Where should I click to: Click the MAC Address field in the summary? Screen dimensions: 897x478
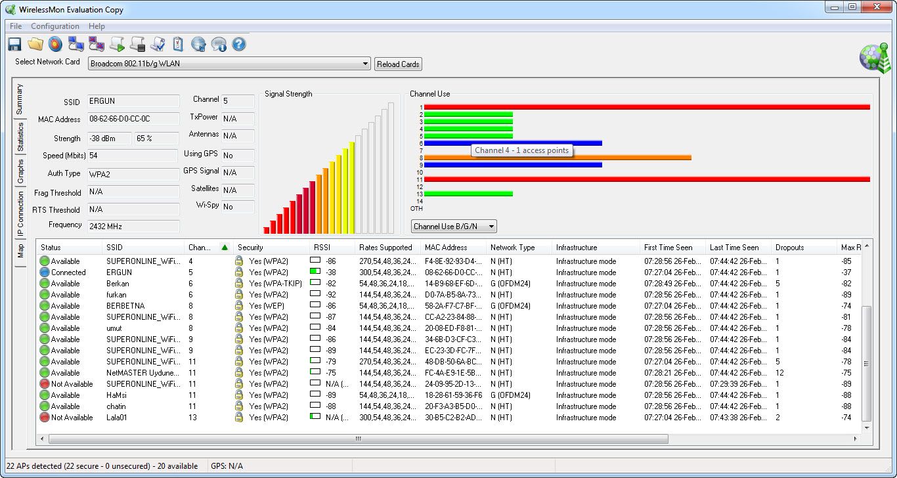point(133,119)
